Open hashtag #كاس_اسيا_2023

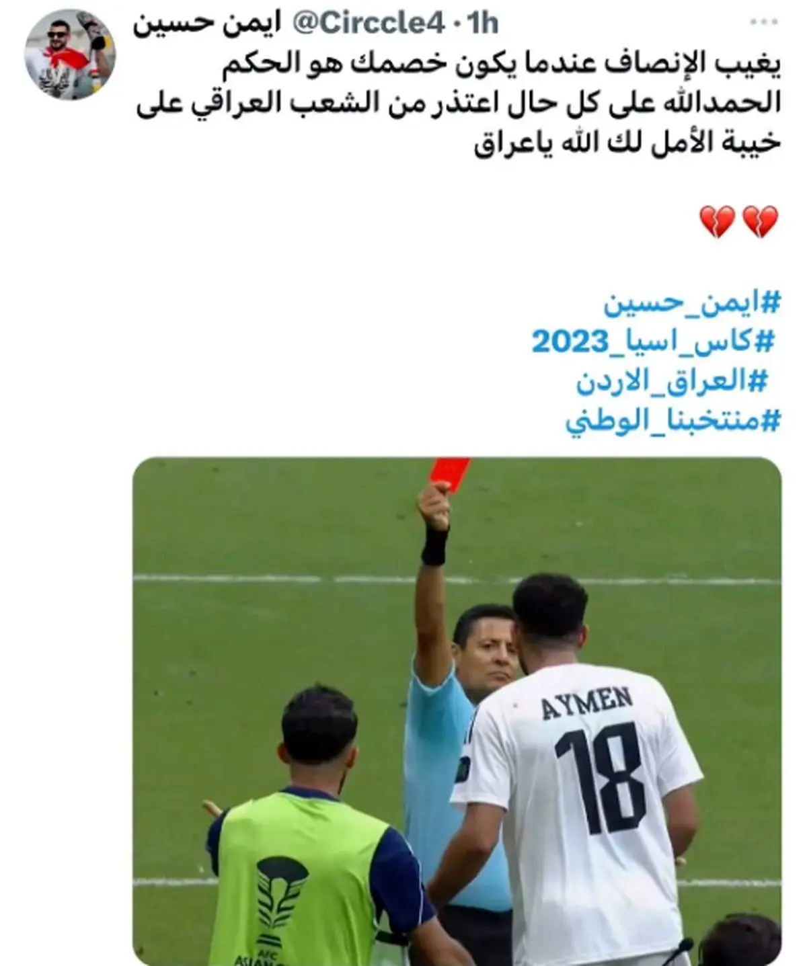(x=653, y=341)
